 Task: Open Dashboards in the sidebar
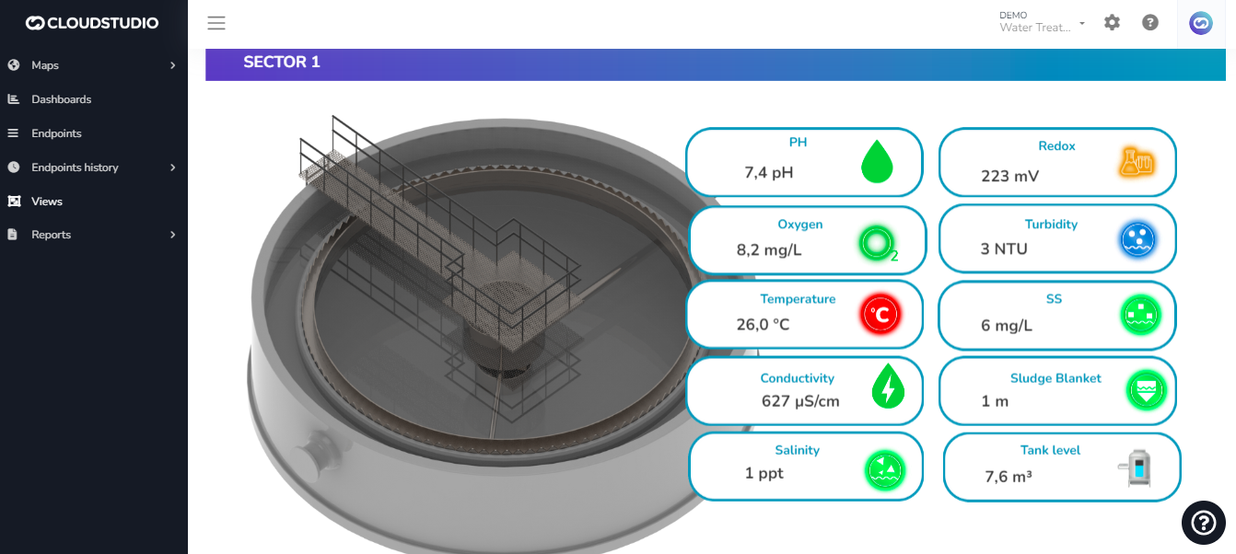(x=61, y=99)
